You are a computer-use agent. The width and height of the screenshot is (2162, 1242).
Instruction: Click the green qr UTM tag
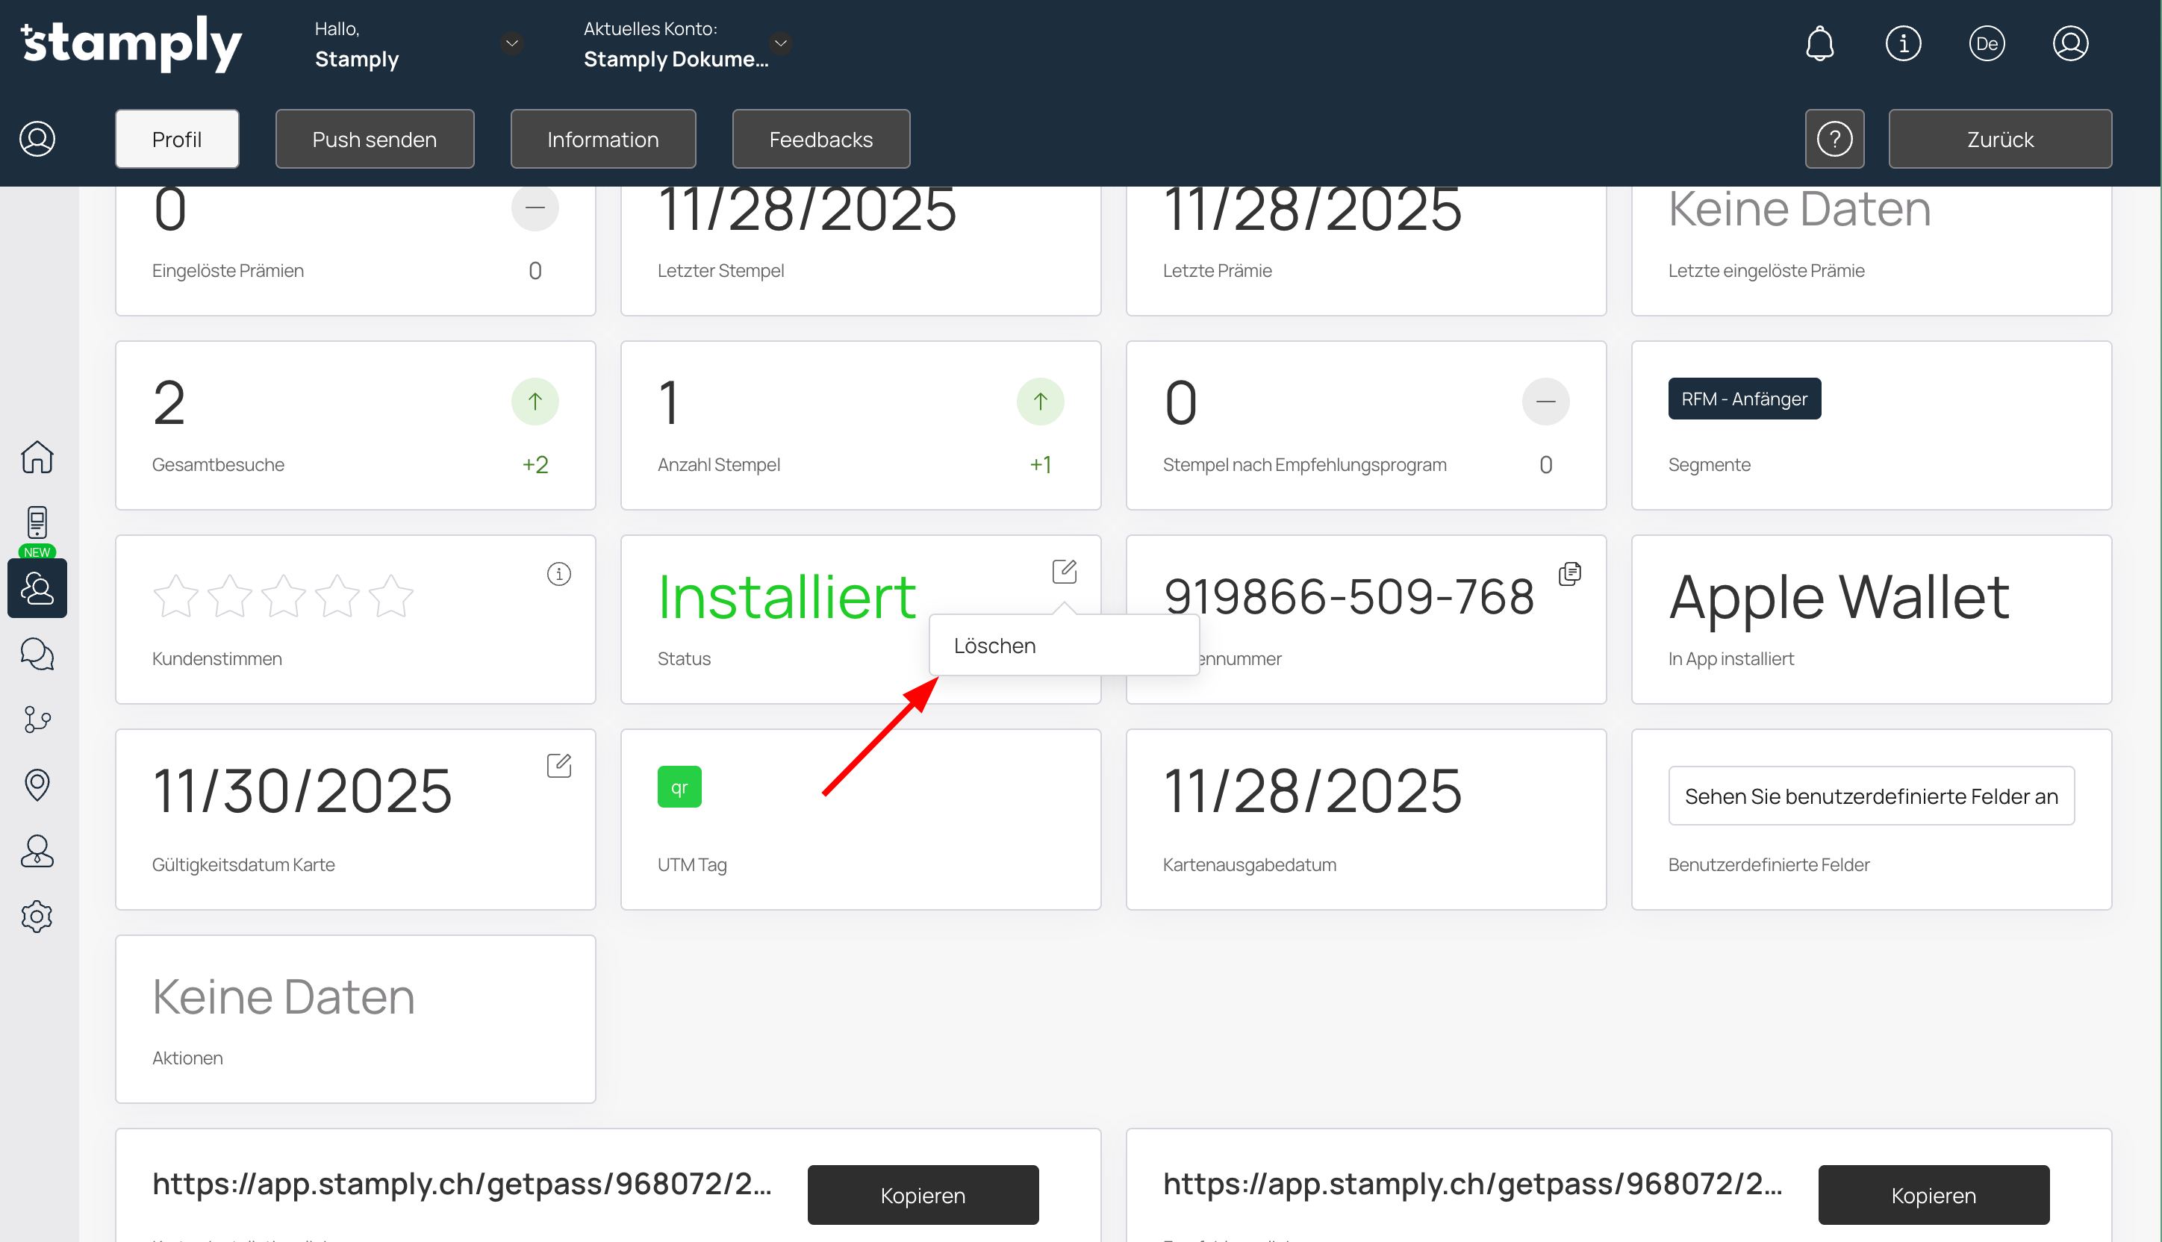(x=679, y=787)
